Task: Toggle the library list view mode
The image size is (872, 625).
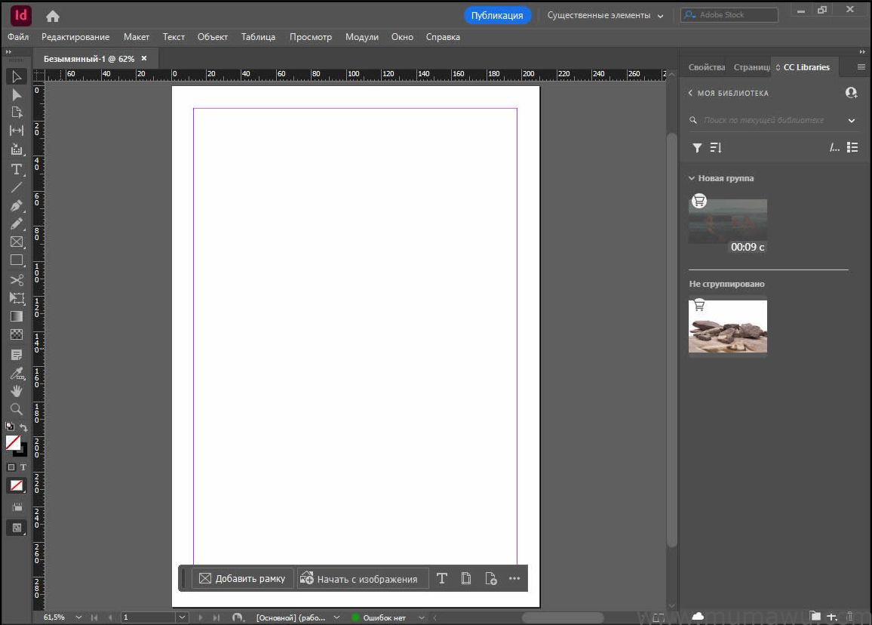Action: pyautogui.click(x=852, y=147)
